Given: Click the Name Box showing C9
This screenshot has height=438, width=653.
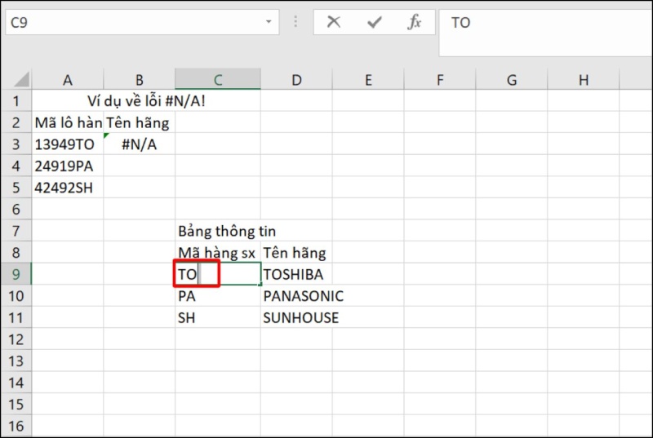Looking at the screenshot, I should (122, 22).
